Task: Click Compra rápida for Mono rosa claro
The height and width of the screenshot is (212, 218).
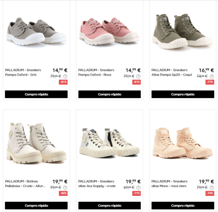Action: pos(183,206)
